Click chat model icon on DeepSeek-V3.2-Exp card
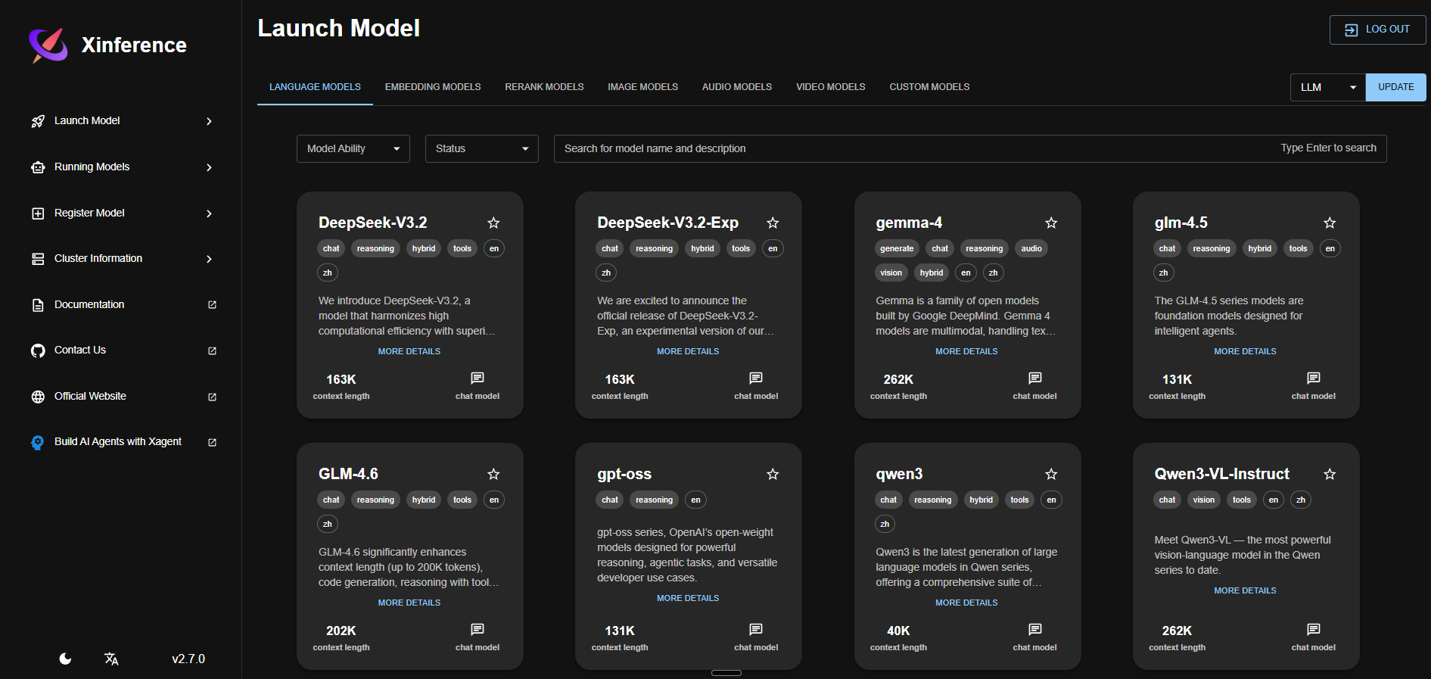Image resolution: width=1431 pixels, height=679 pixels. coord(756,378)
